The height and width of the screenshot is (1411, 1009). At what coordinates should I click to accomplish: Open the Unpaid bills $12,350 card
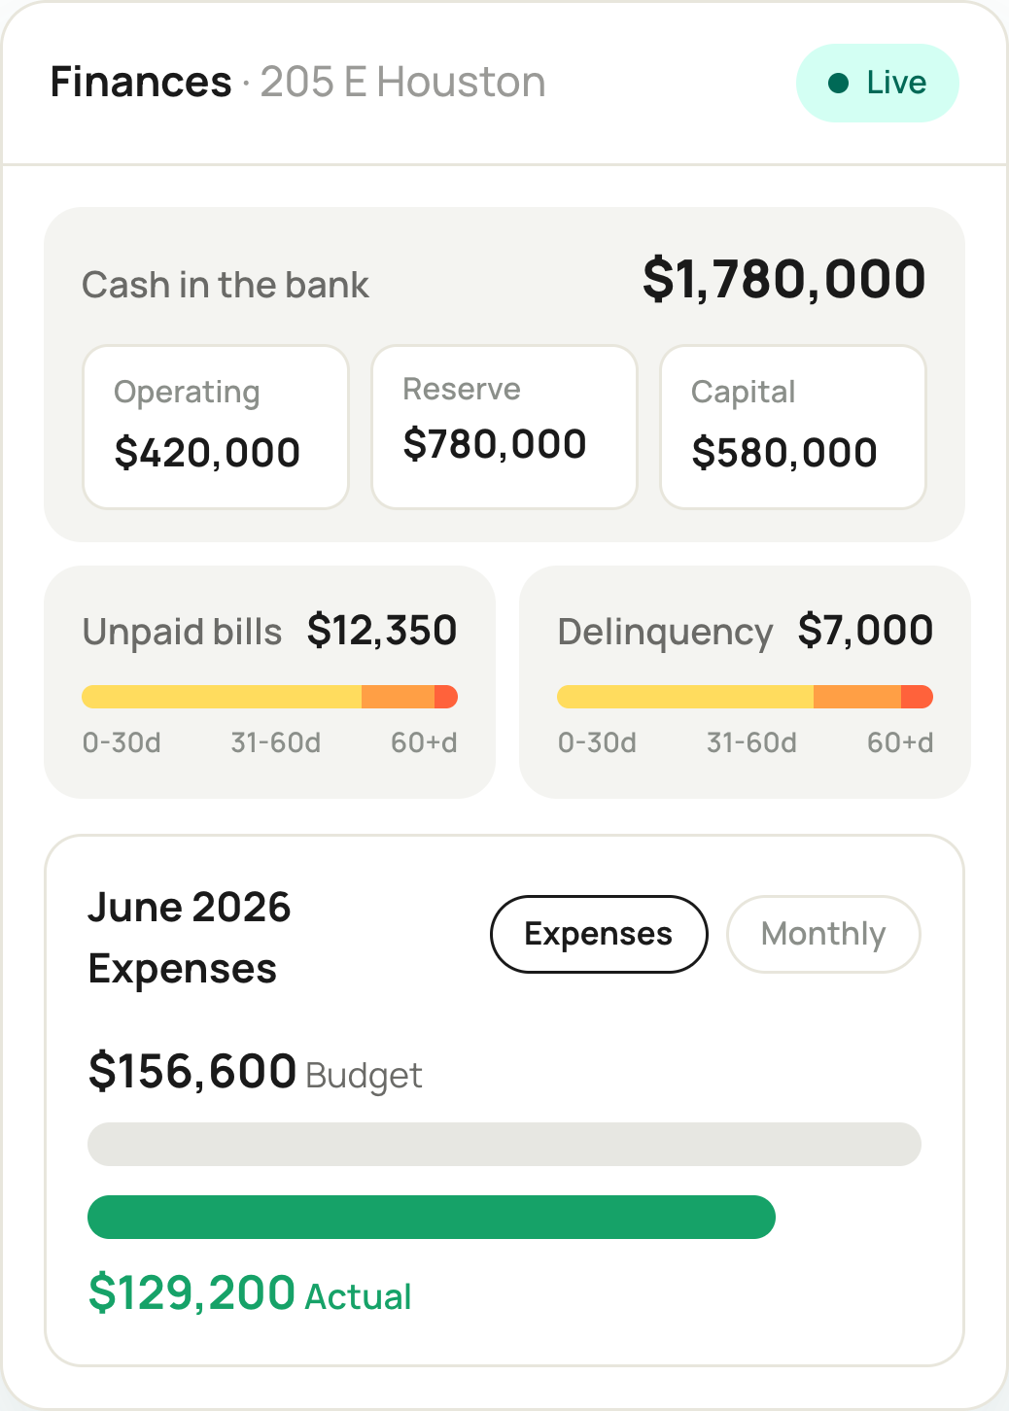(x=270, y=682)
